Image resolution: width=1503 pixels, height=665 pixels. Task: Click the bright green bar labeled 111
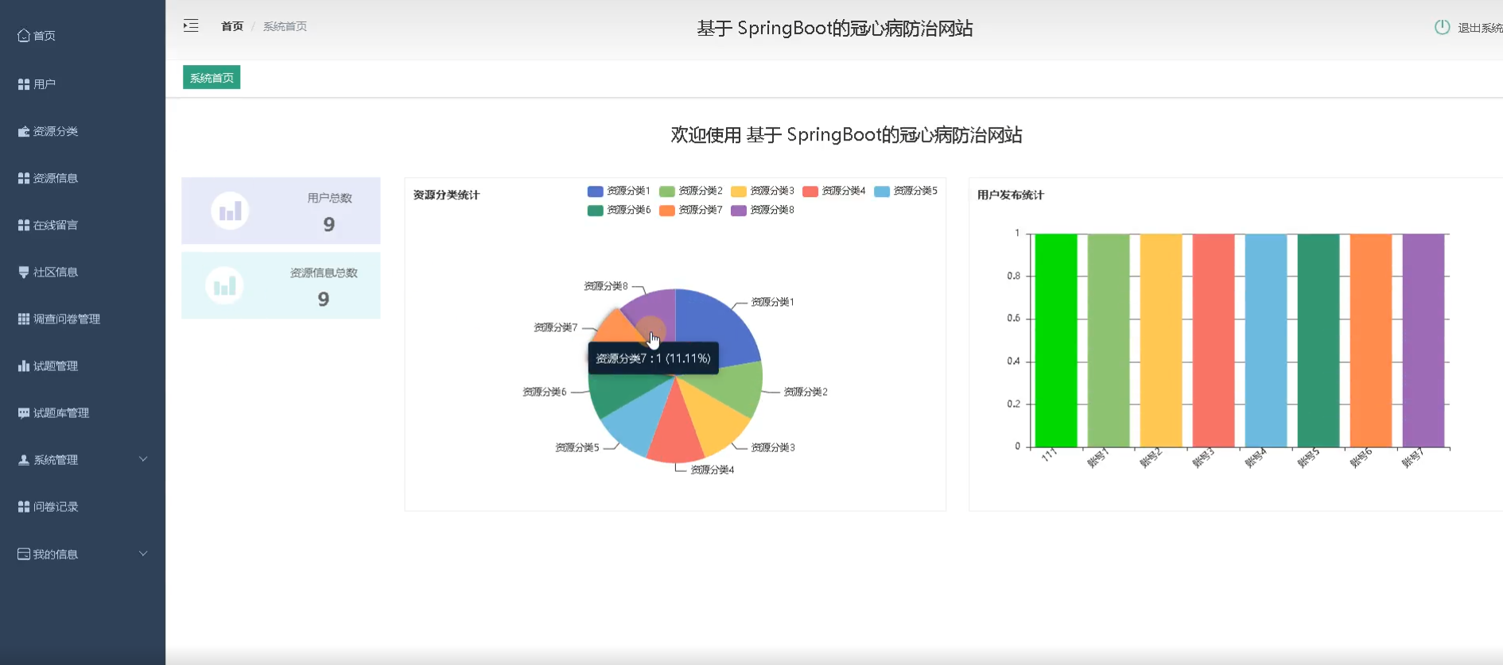tap(1056, 340)
